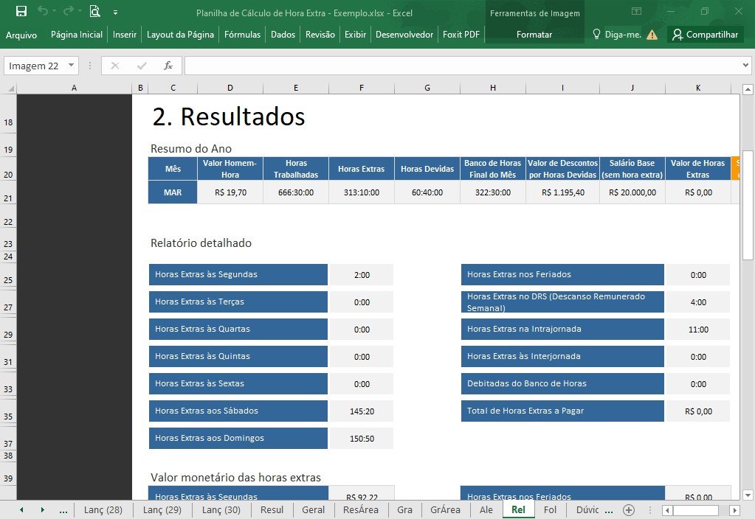Open the Arquivo menu

coord(21,35)
